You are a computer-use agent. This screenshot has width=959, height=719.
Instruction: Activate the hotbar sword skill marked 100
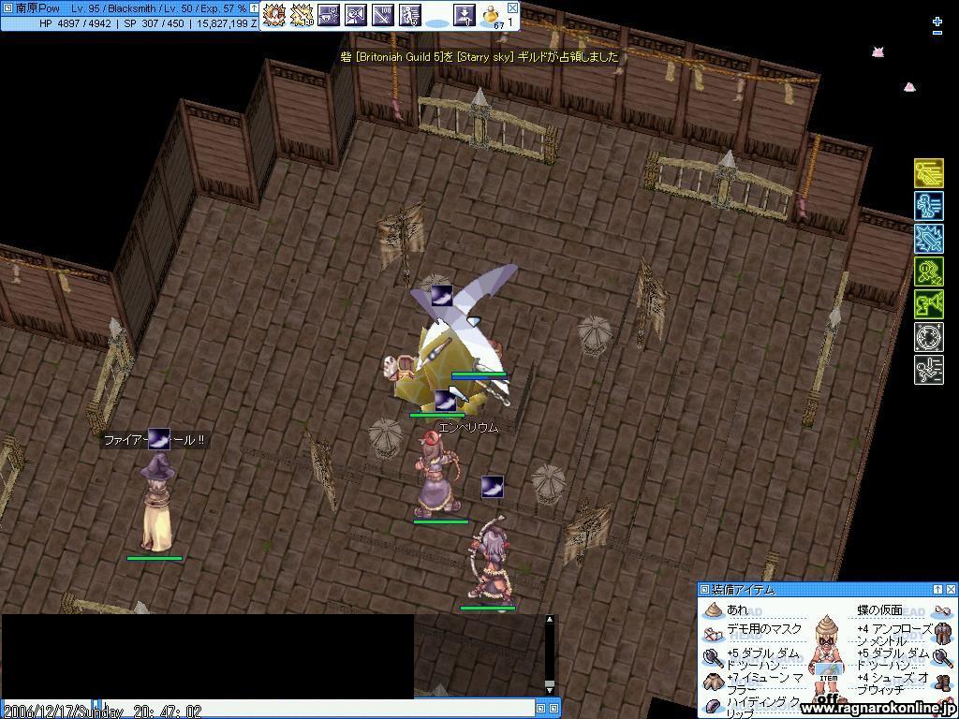click(383, 15)
